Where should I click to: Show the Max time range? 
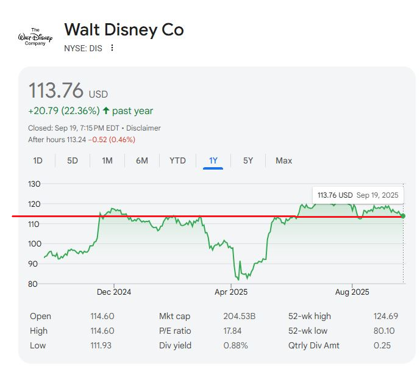pos(283,160)
